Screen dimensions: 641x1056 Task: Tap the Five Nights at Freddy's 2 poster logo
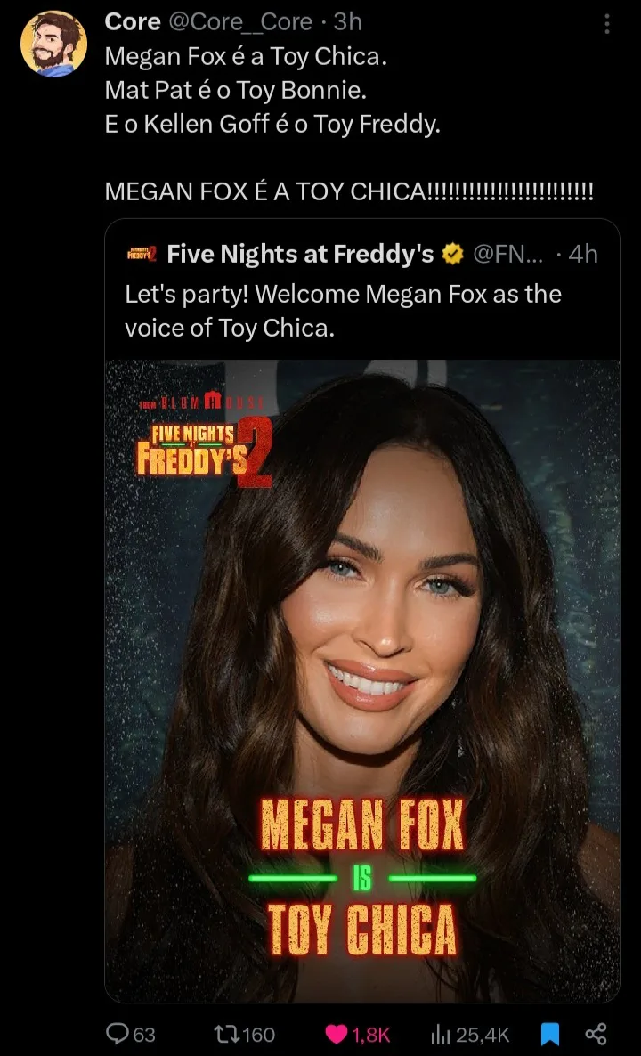203,443
